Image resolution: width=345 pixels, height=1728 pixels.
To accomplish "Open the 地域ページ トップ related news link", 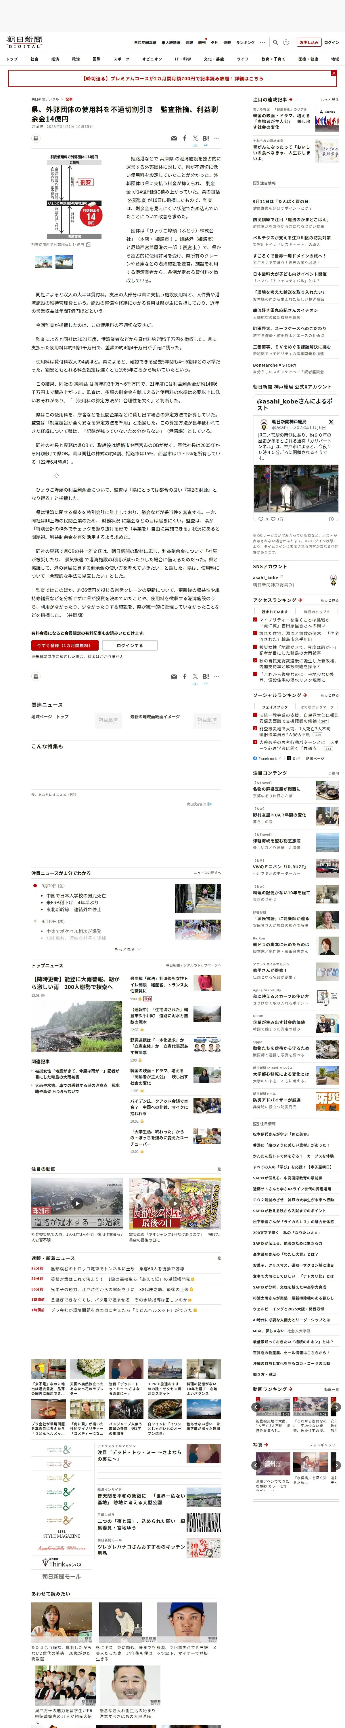I will 49,717.
